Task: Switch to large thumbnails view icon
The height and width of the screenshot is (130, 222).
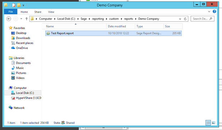Action: 213,123
